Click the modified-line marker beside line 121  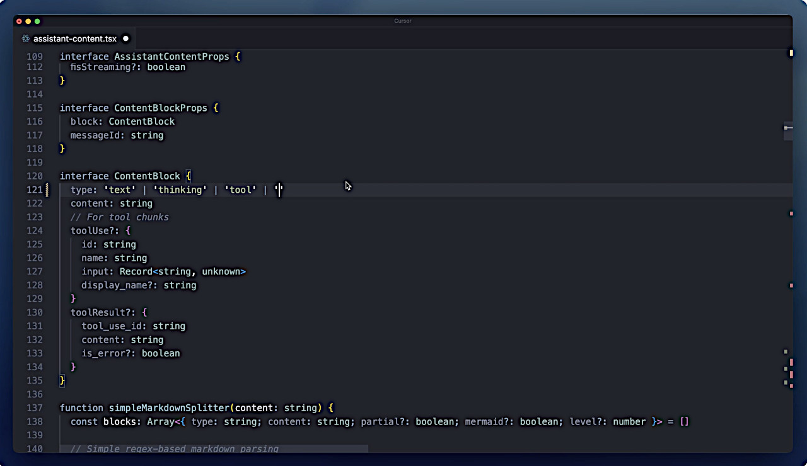pyautogui.click(x=47, y=190)
